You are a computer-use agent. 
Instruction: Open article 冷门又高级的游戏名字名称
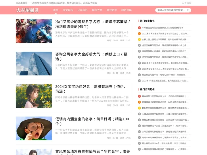93,24
